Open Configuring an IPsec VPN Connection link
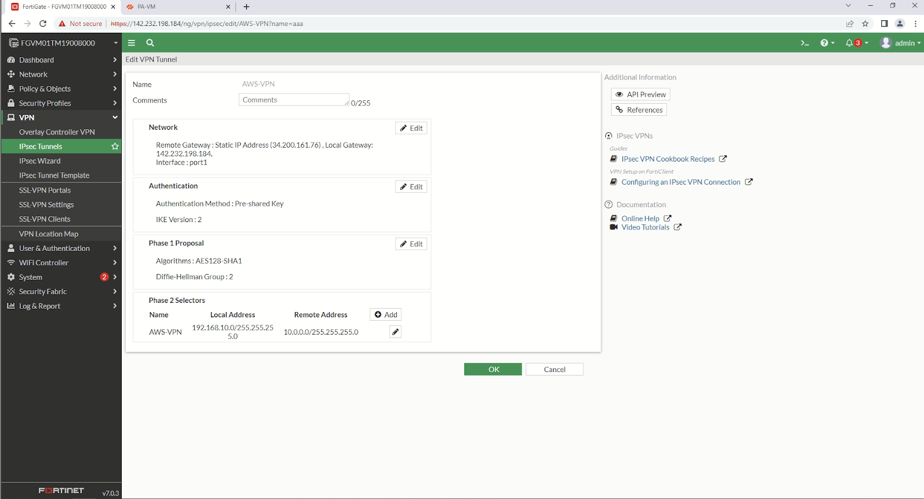This screenshot has height=499, width=924. tap(681, 182)
